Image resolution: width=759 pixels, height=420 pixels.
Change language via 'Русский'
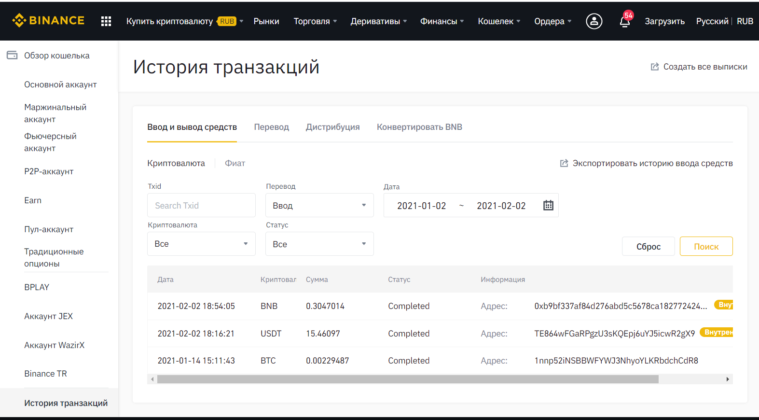712,21
